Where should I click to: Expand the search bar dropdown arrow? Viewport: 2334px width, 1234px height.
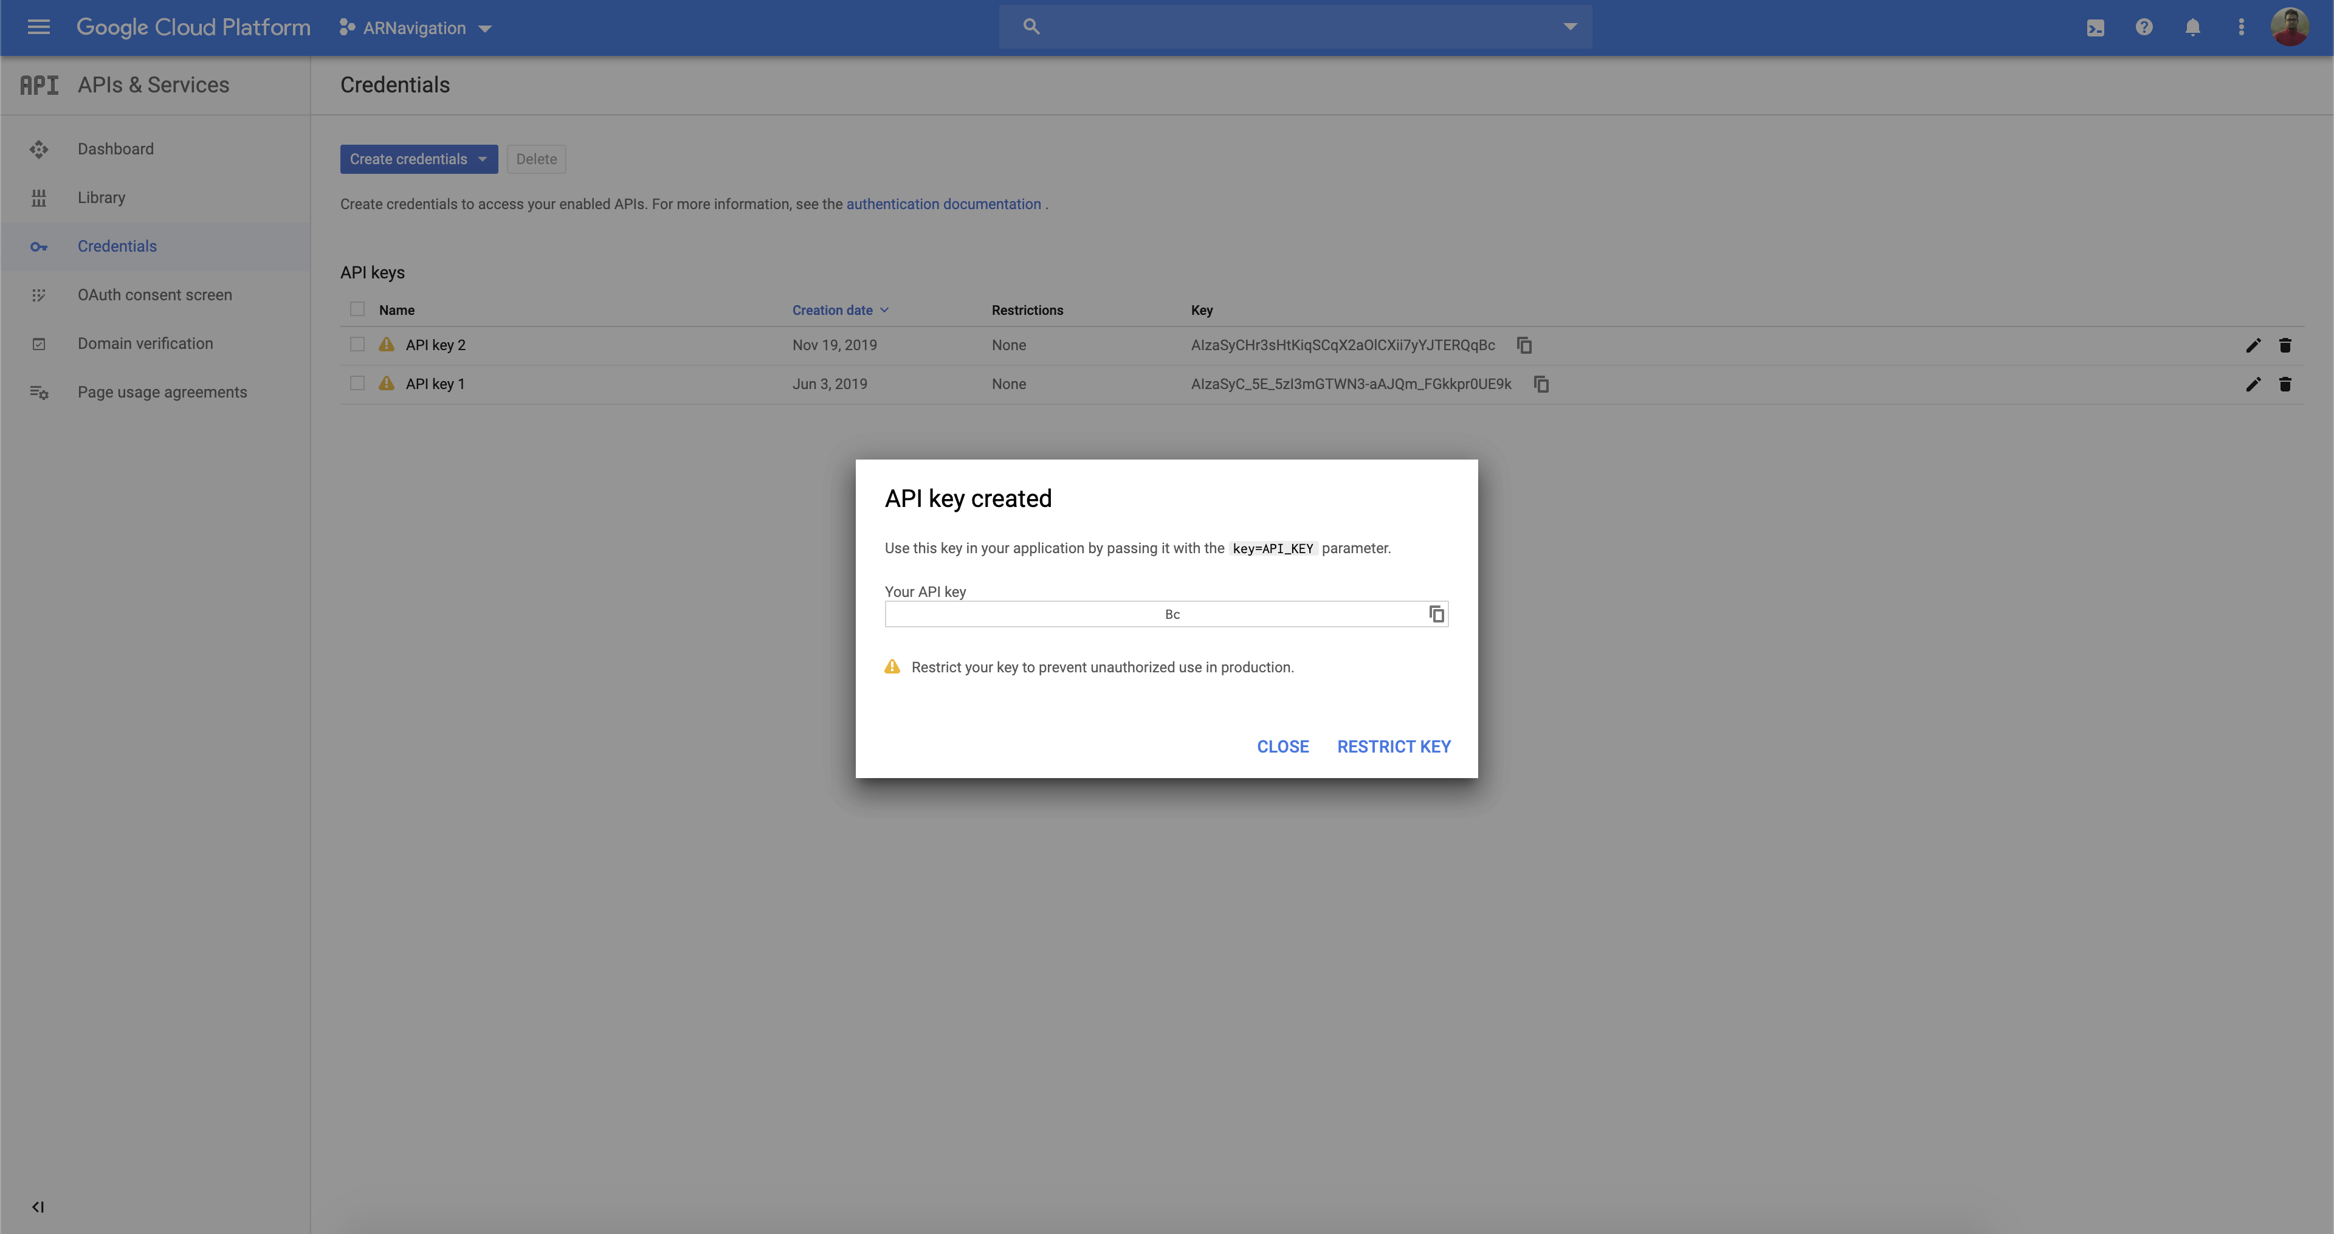coord(1570,26)
